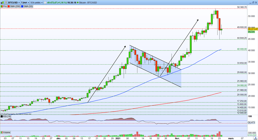Click the '17 250,00' level label
The width and height of the screenshot is (258, 140).
tap(242, 101)
